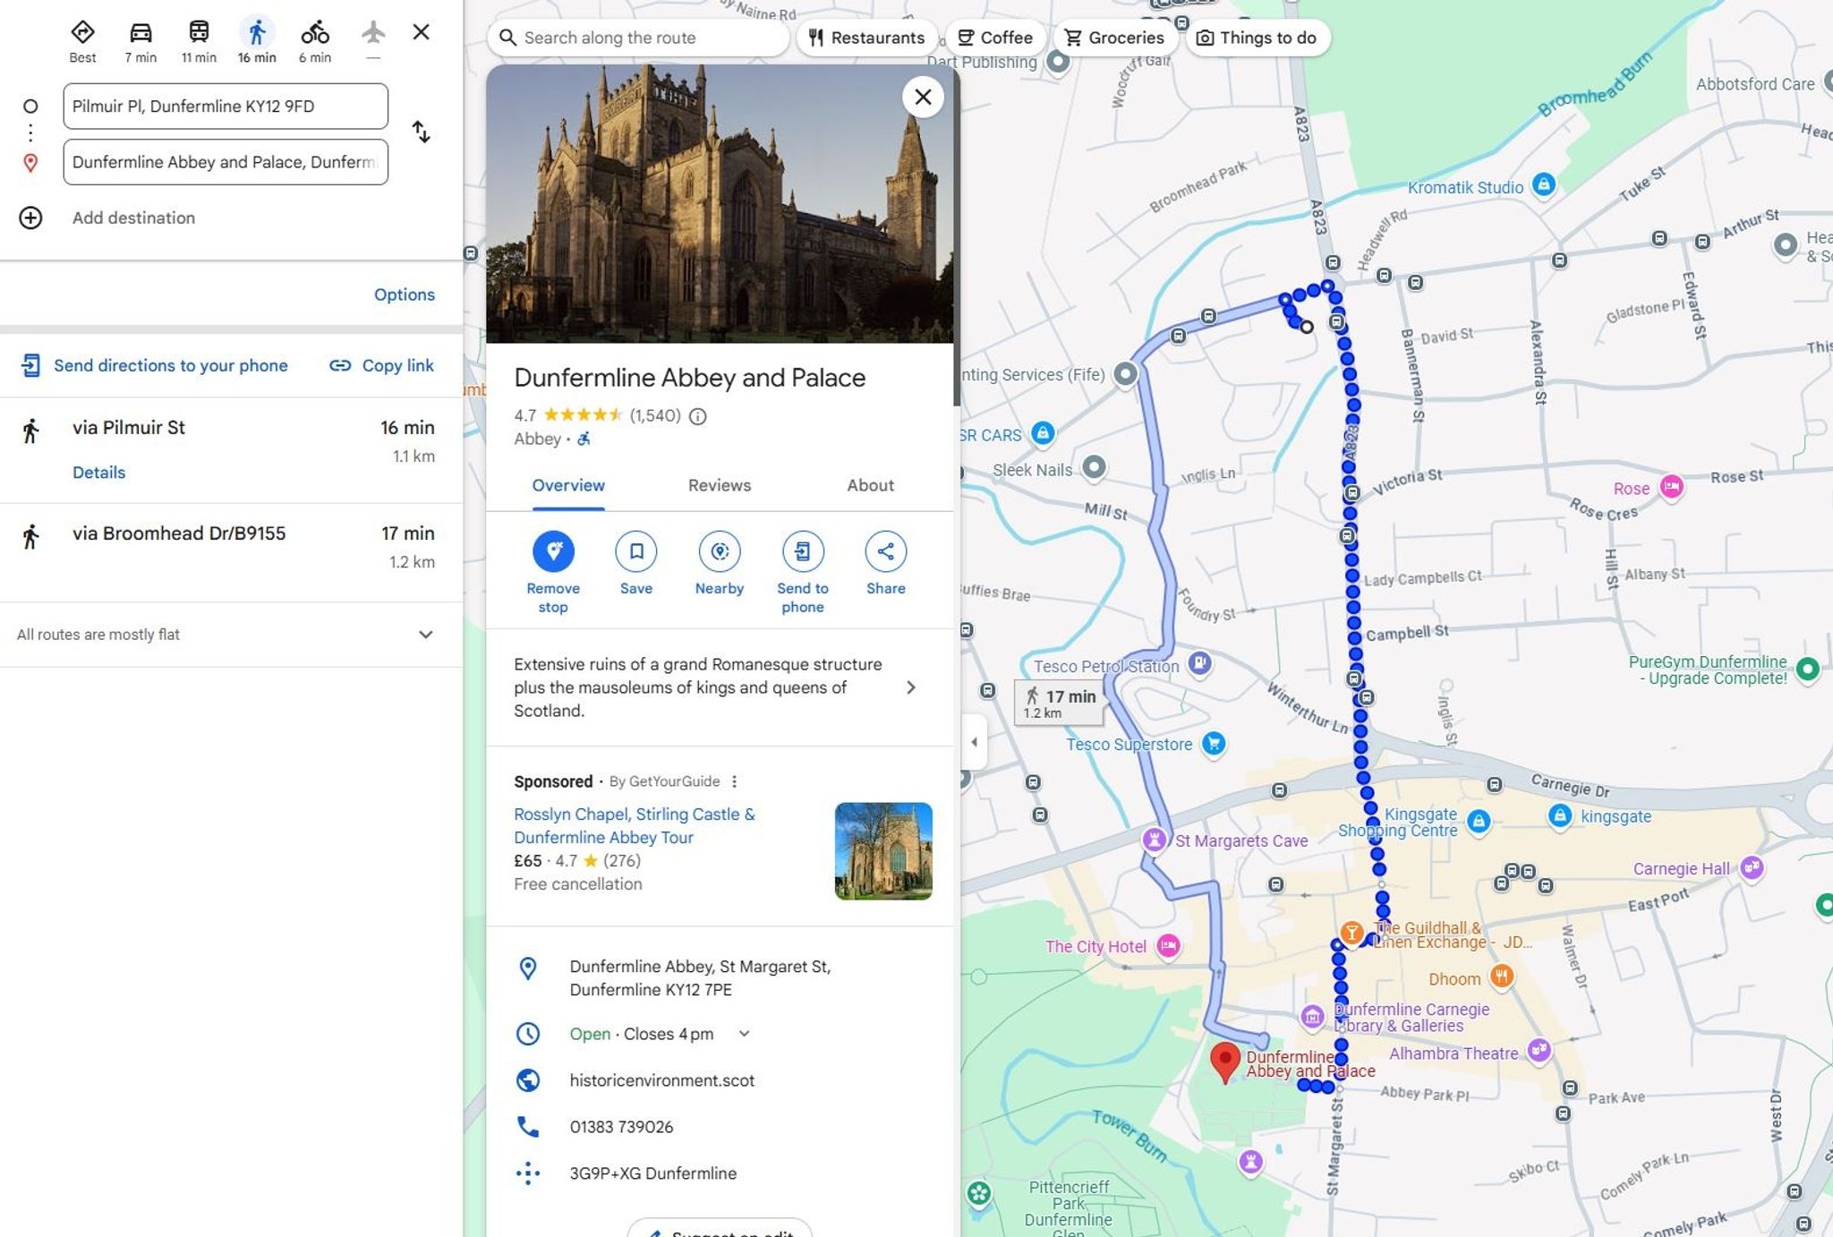Copy link to directions
The width and height of the screenshot is (1833, 1237).
(381, 365)
